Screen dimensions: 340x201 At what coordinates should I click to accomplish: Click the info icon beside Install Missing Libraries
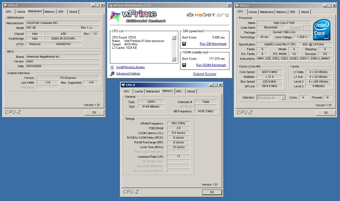tap(112, 67)
